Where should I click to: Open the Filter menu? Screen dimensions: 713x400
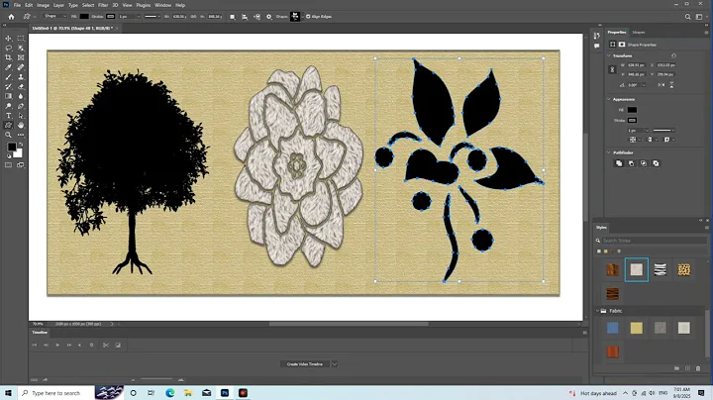[103, 5]
